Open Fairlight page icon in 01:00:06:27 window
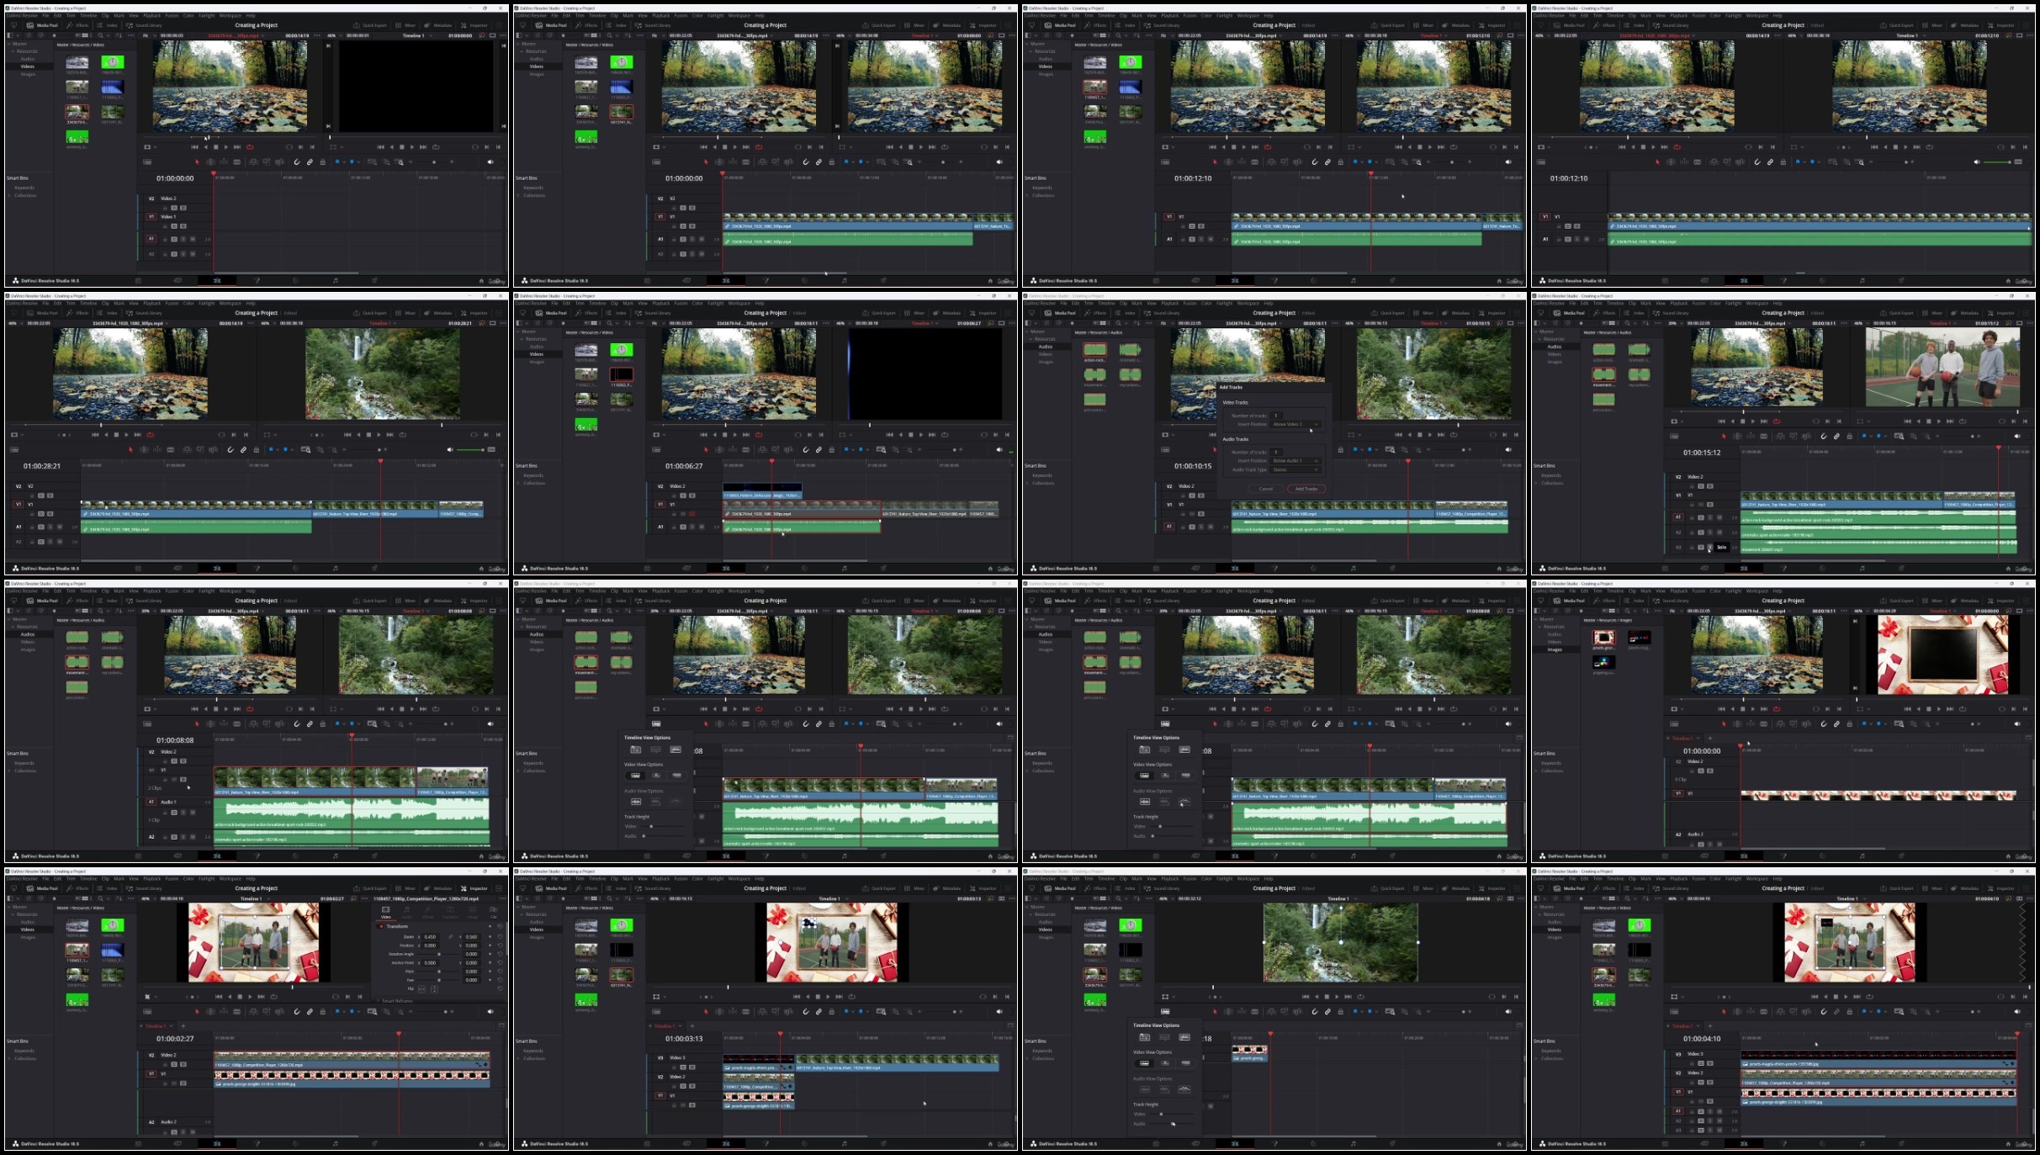The image size is (2040, 1155). [844, 569]
